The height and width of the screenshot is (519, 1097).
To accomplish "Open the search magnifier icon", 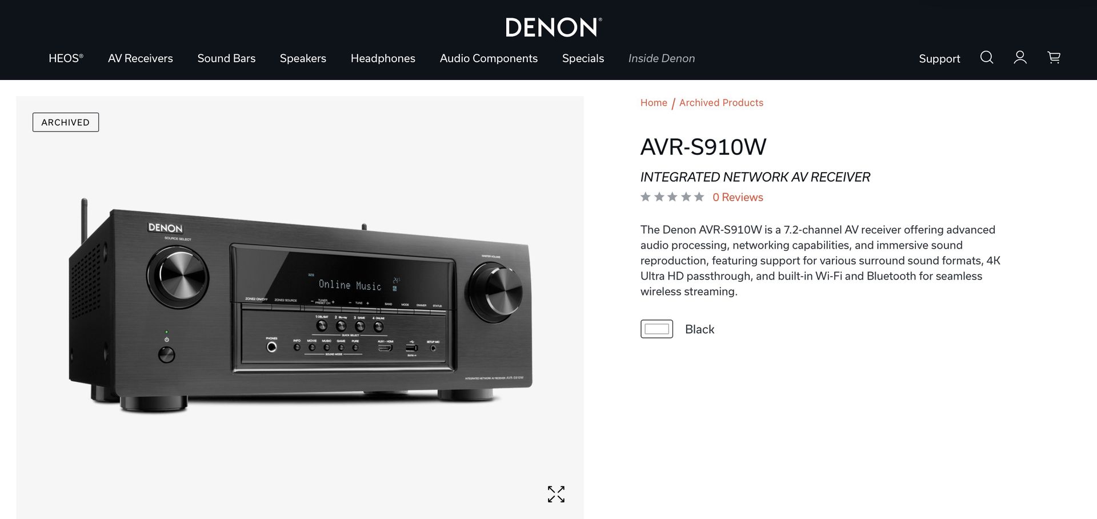I will coord(987,57).
